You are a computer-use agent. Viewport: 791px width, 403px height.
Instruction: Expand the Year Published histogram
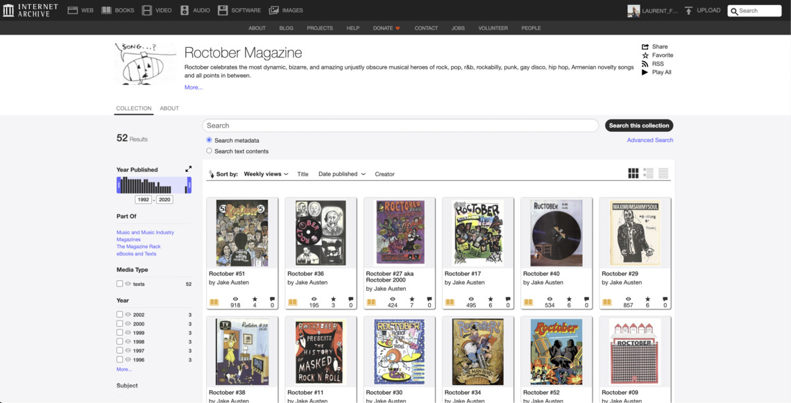pyautogui.click(x=188, y=169)
